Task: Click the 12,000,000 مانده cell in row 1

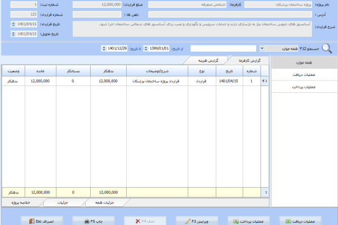Action: pos(41,81)
